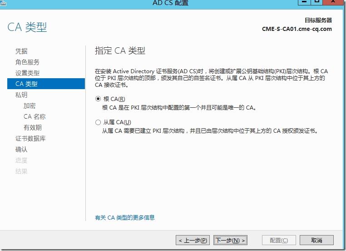Open the CA 名称 sub-step

[35, 116]
